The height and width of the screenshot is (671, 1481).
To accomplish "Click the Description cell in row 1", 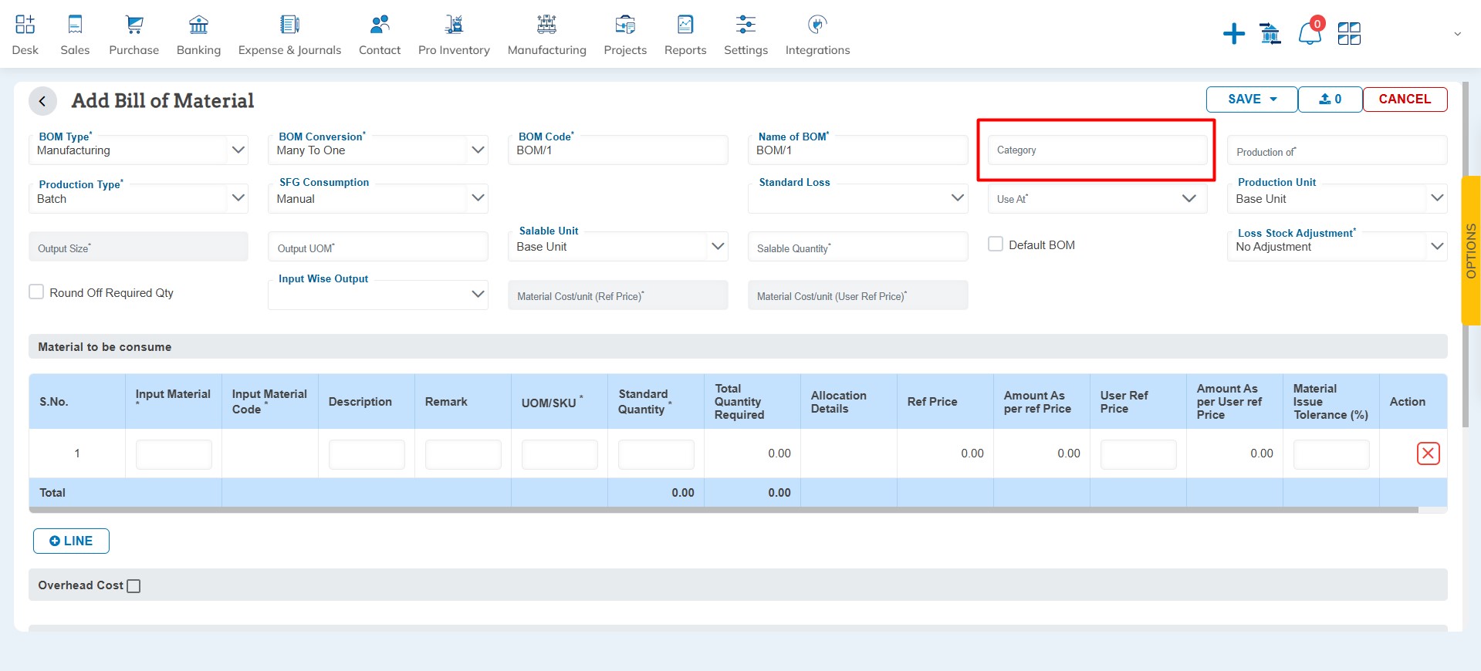I will 367,454.
